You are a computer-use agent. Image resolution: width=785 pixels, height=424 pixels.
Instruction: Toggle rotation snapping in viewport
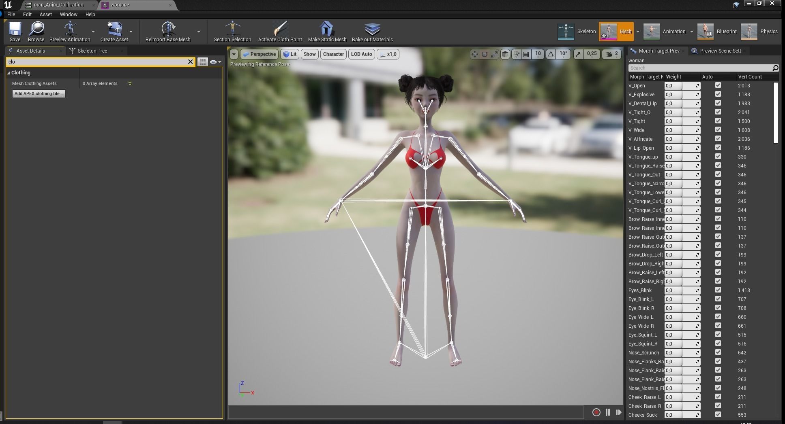pos(551,54)
